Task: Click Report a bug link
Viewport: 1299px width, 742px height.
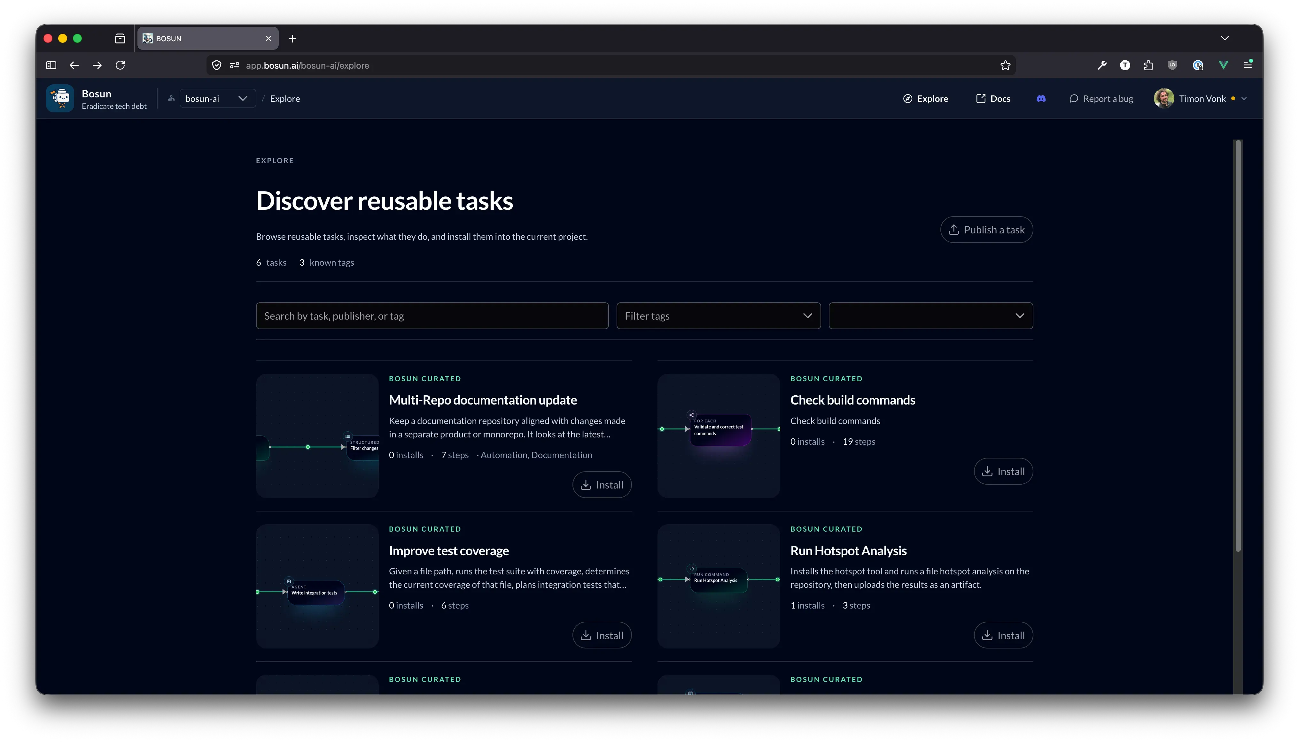Action: point(1101,98)
